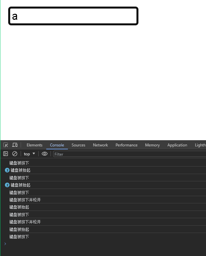Open the Performance tab
The width and height of the screenshot is (206, 256).
coord(126,145)
